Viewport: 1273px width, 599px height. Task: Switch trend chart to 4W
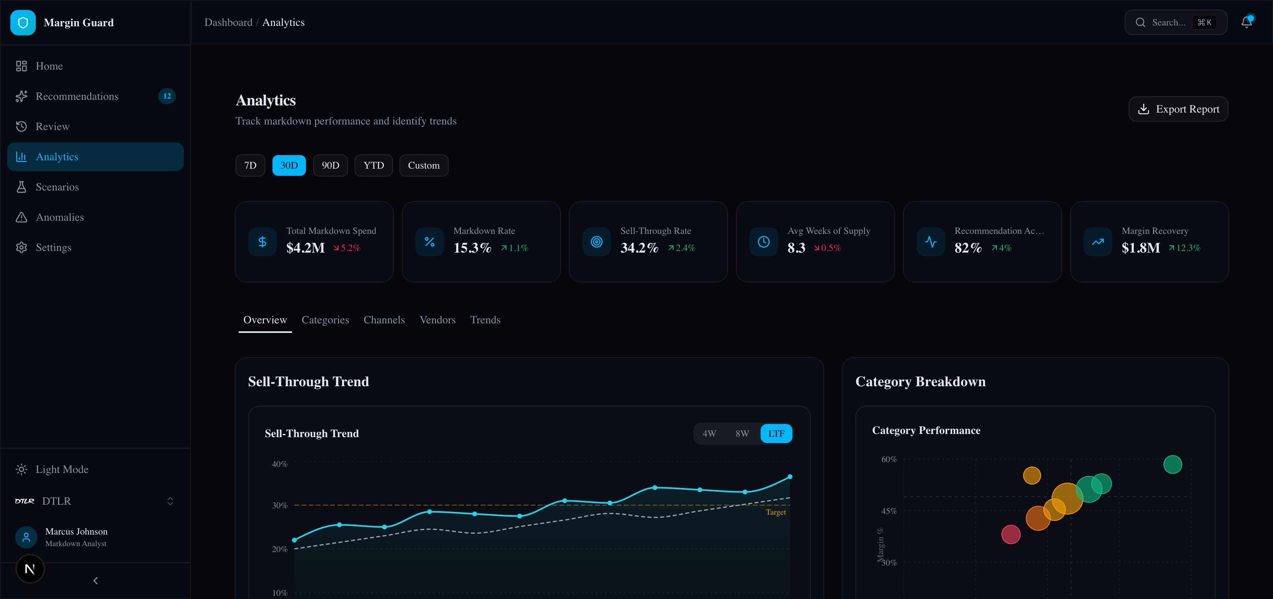coord(709,434)
